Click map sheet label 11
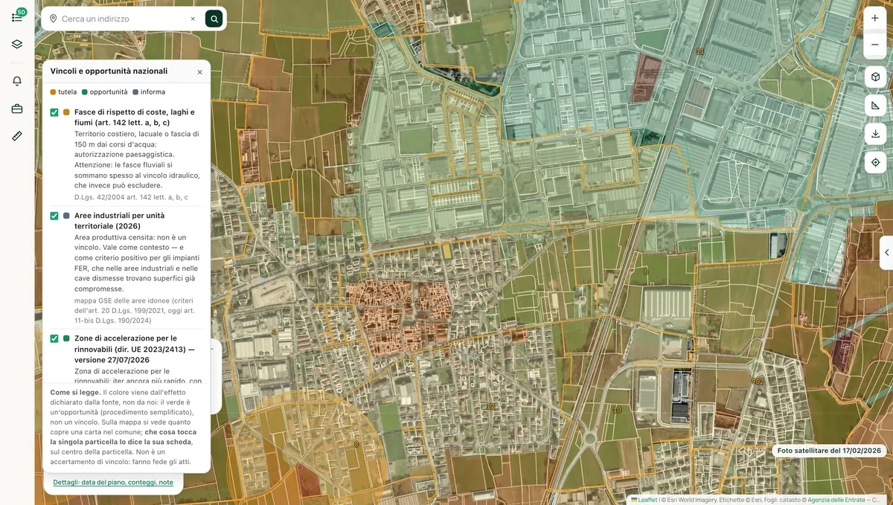 point(699,51)
